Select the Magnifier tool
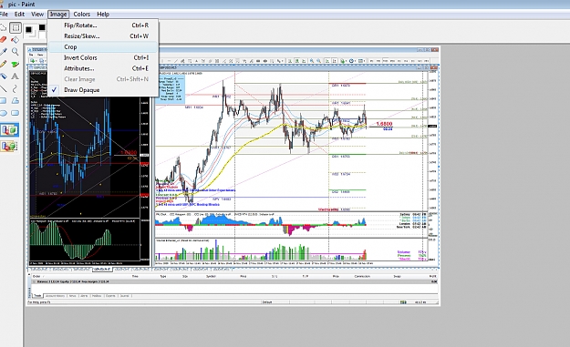 15,52
